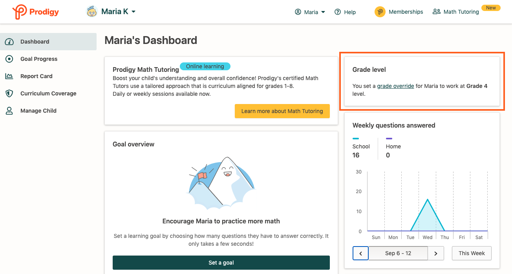Click the Curriculum Coverage shield icon
This screenshot has height=274, width=512.
click(x=9, y=93)
